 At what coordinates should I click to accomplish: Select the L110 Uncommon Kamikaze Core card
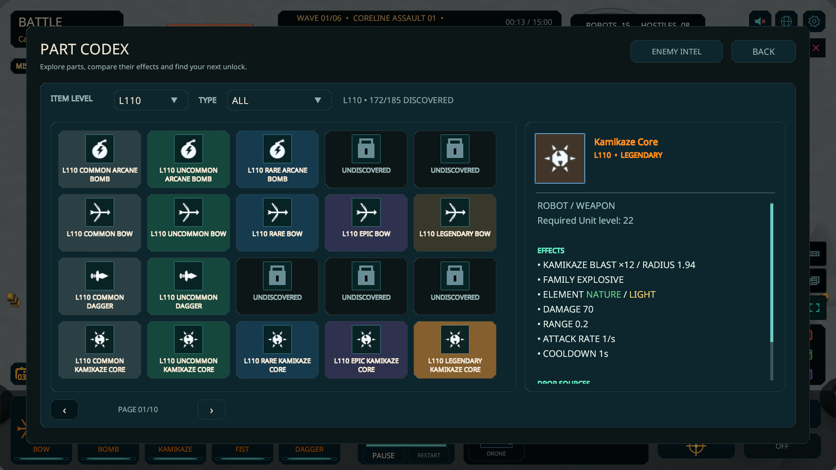pyautogui.click(x=189, y=350)
